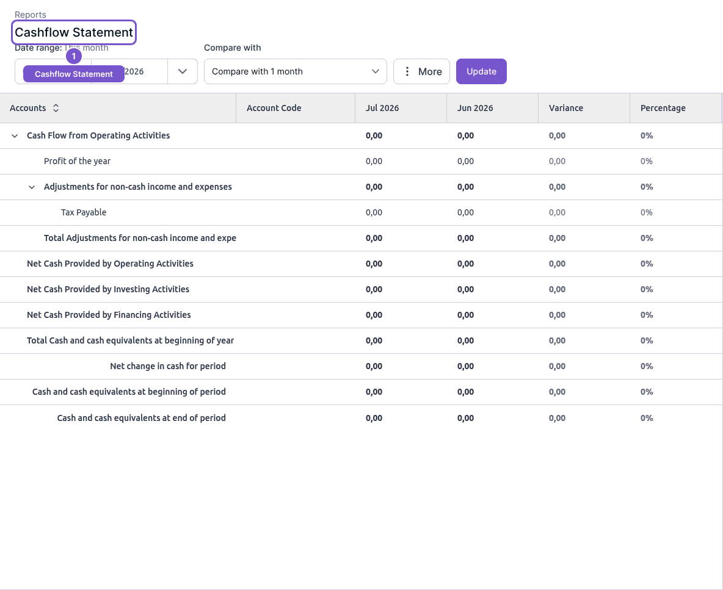Select Cash and cash equivalents at beginning of period
This screenshot has width=723, height=590.
[x=361, y=392]
